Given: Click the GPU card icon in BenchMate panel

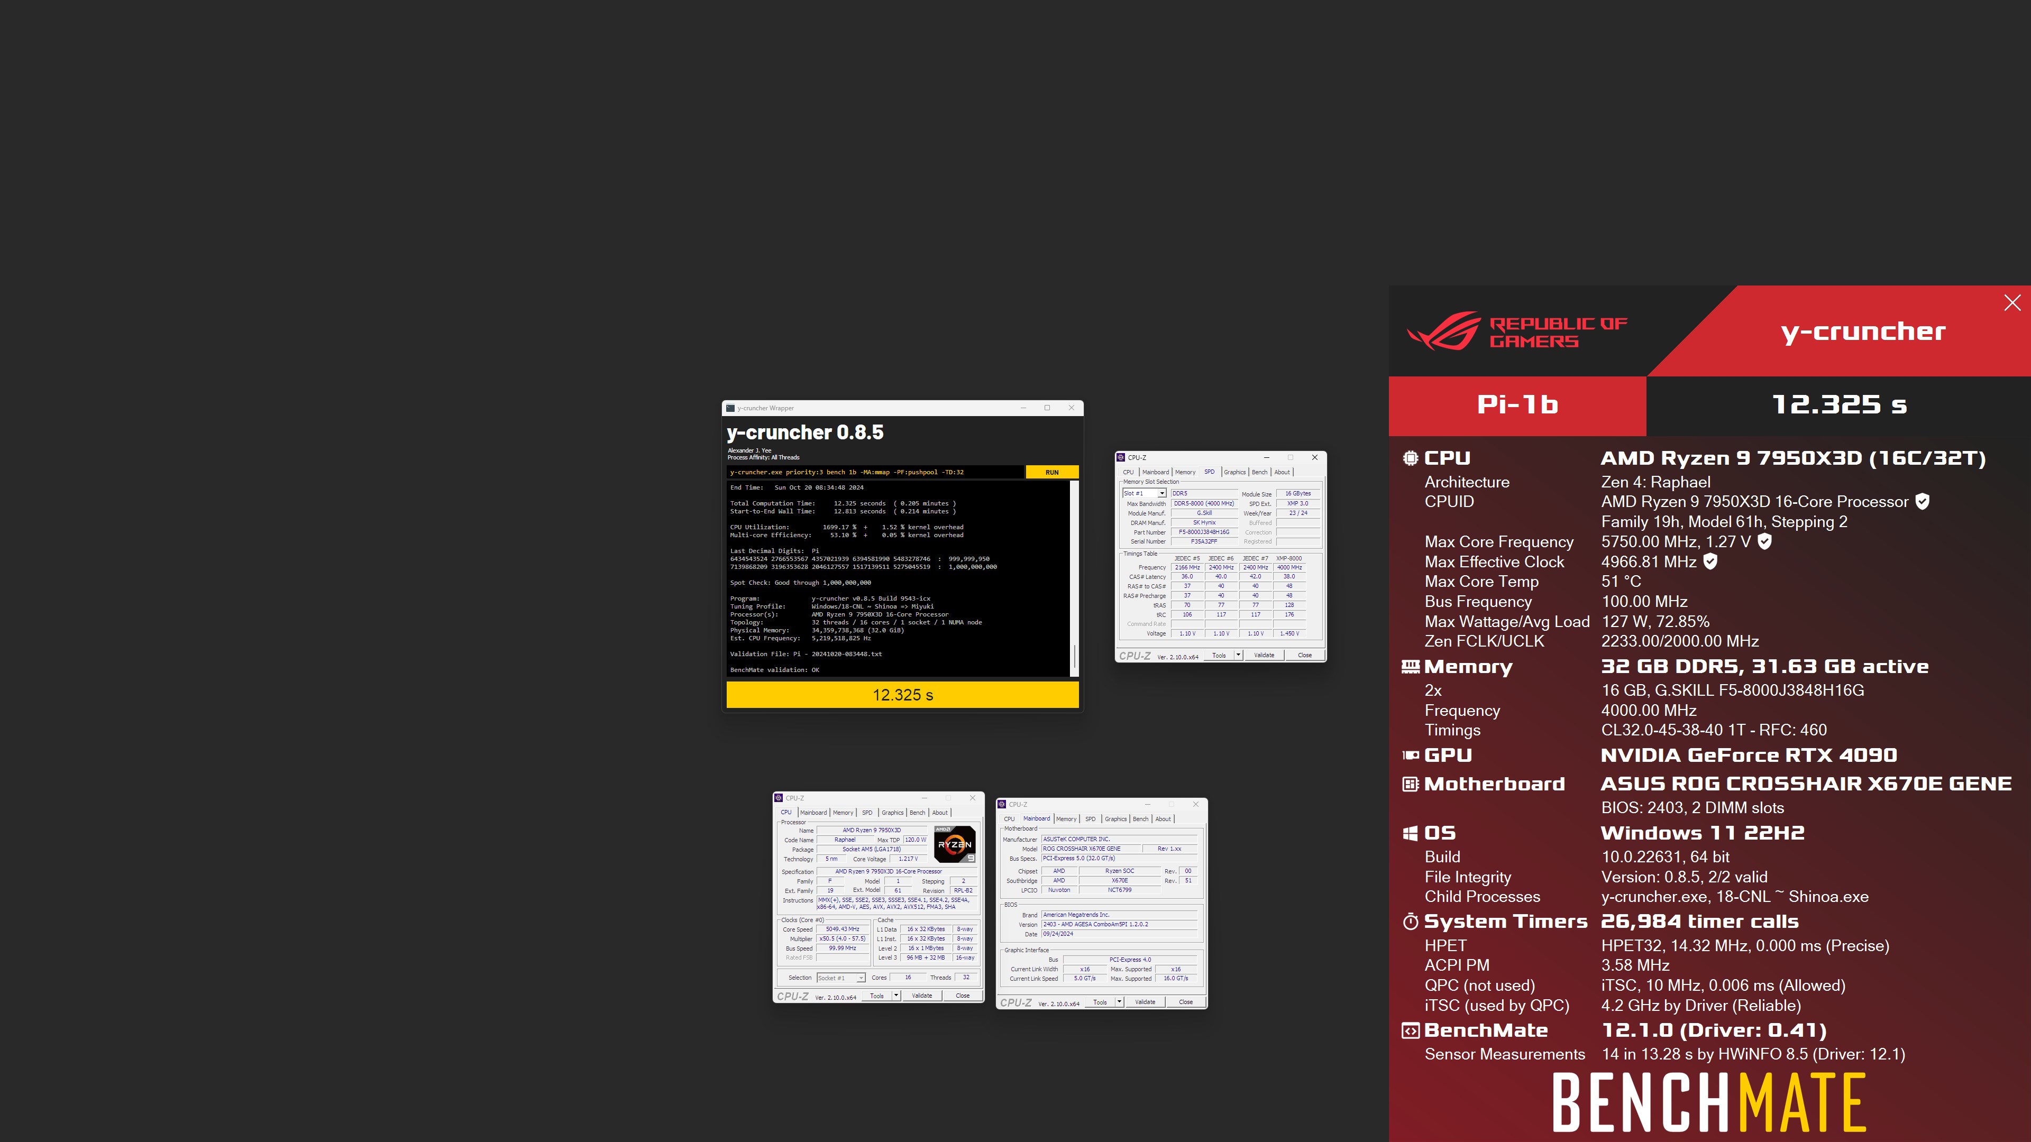Looking at the screenshot, I should coord(1411,755).
